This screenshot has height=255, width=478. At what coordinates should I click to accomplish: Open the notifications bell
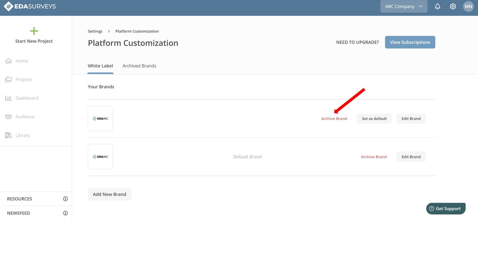(x=437, y=6)
